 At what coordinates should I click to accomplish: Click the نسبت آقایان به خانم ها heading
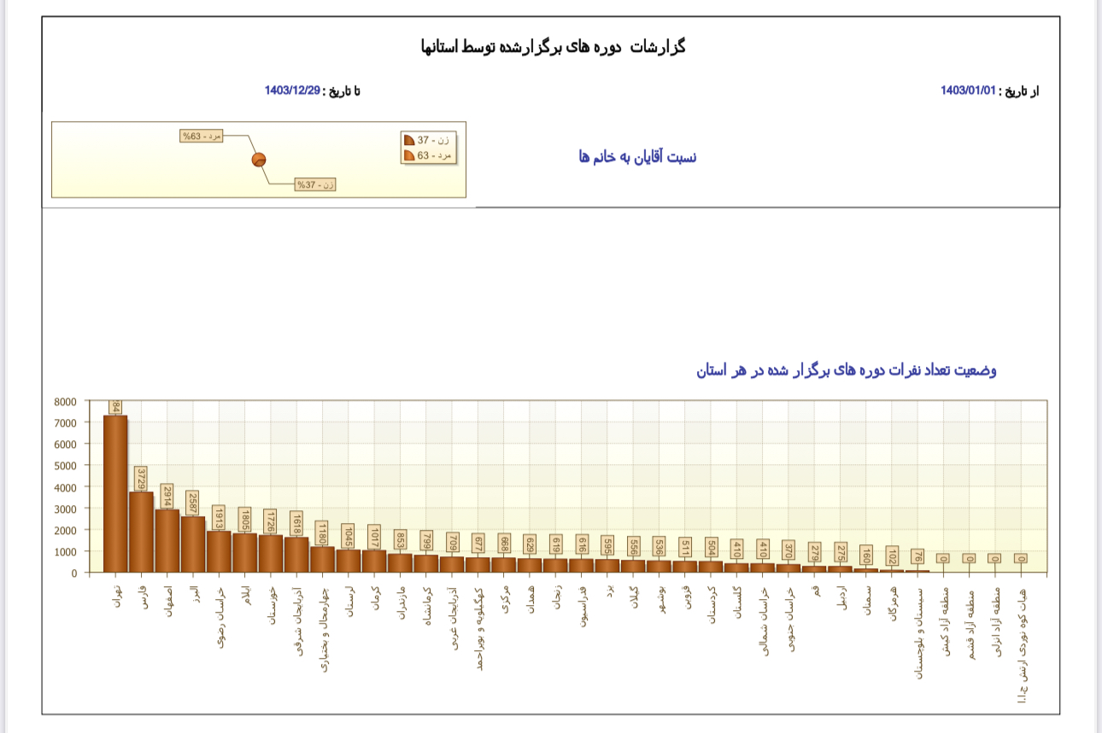point(637,157)
